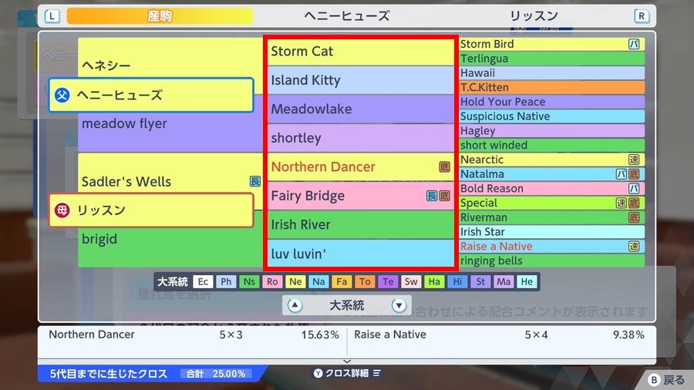Click the パ badge on Natalma
Image resolution: width=694 pixels, height=390 pixels.
click(x=622, y=174)
